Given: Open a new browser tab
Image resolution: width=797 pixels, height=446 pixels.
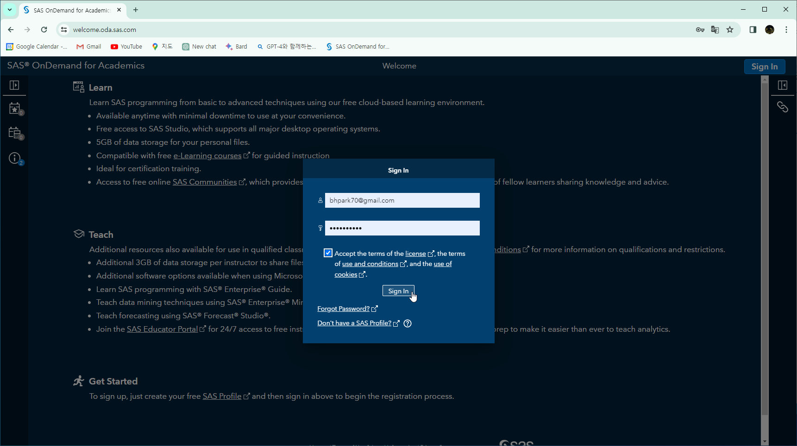Looking at the screenshot, I should pos(136,10).
